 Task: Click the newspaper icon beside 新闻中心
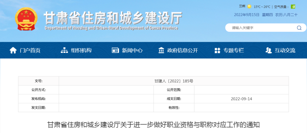point(115,50)
